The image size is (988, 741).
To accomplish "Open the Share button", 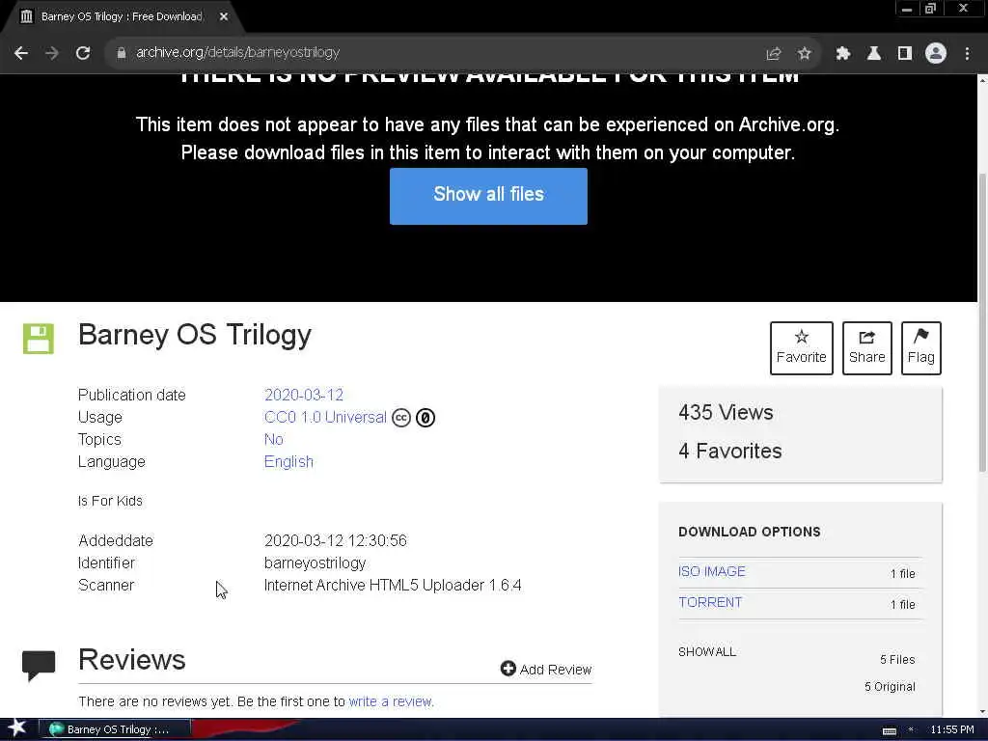I will click(867, 347).
